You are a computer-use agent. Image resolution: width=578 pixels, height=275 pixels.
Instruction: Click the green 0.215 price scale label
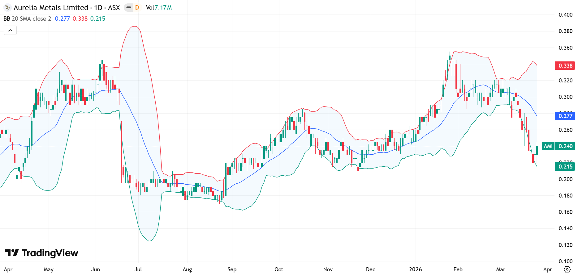point(565,167)
